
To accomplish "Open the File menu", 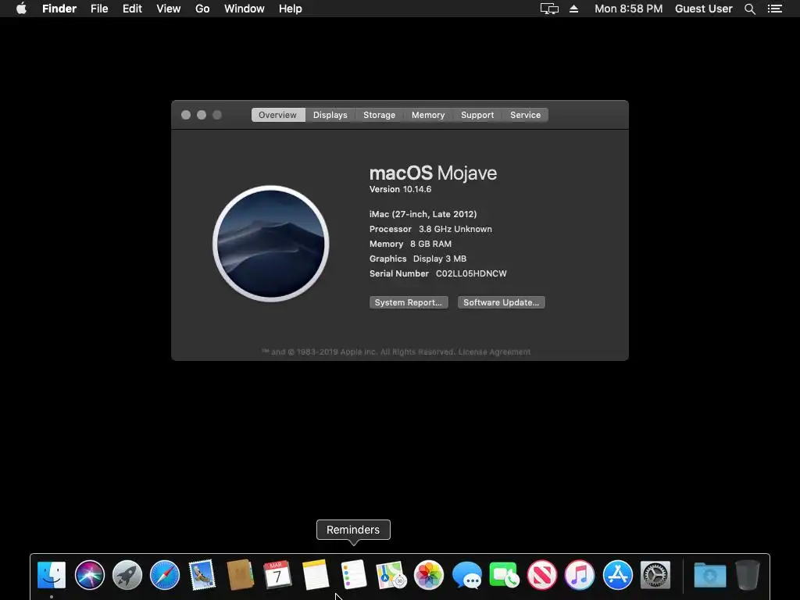I will [x=99, y=9].
